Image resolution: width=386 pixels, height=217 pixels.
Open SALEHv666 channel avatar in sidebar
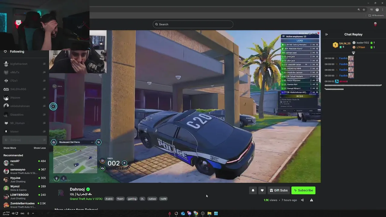point(6,89)
